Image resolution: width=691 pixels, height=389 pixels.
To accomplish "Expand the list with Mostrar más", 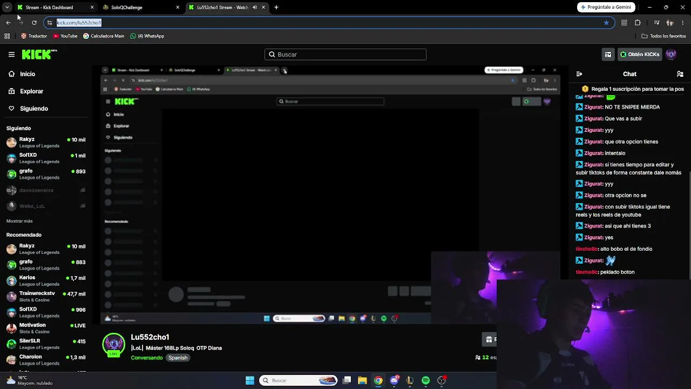I will coord(19,221).
